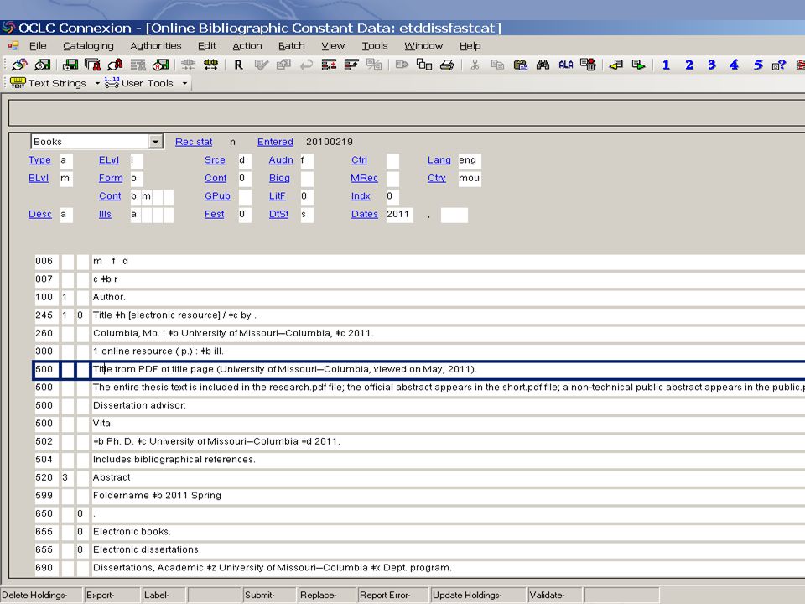Click the 655 Electronic dissertations text
The width and height of the screenshot is (805, 604).
tap(147, 549)
